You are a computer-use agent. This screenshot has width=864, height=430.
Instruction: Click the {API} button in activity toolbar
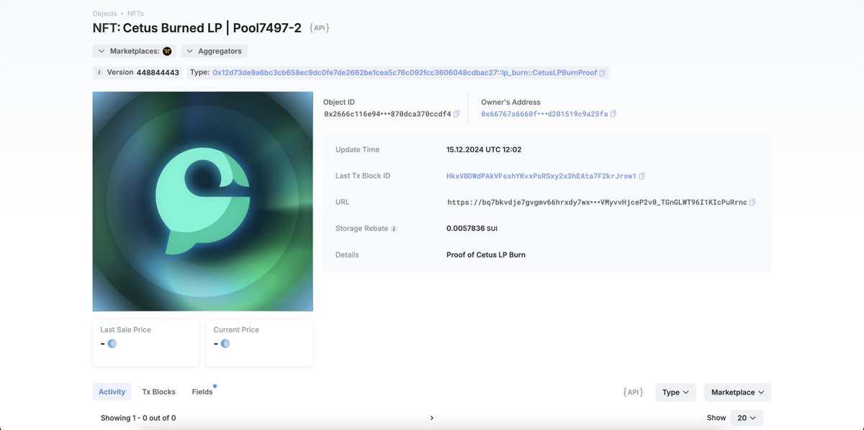coord(633,392)
